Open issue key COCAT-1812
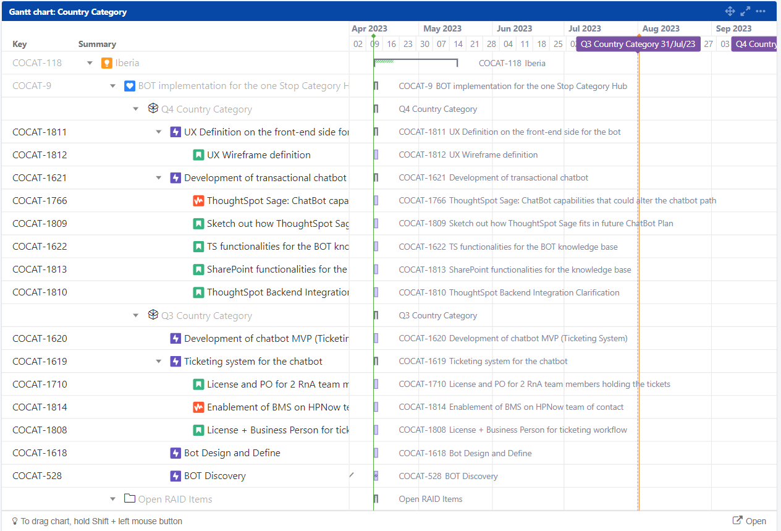This screenshot has width=781, height=531. coord(40,155)
